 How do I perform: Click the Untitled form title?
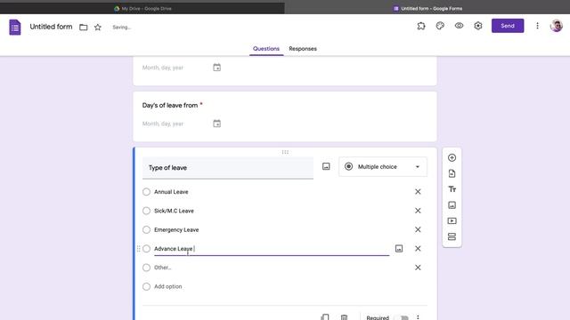click(x=51, y=27)
